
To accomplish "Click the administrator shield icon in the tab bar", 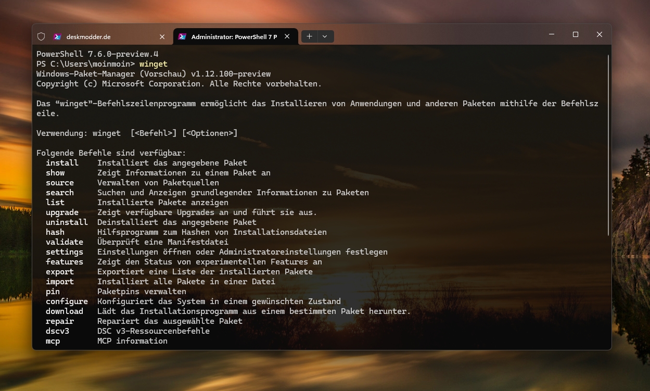I will 41,36.
